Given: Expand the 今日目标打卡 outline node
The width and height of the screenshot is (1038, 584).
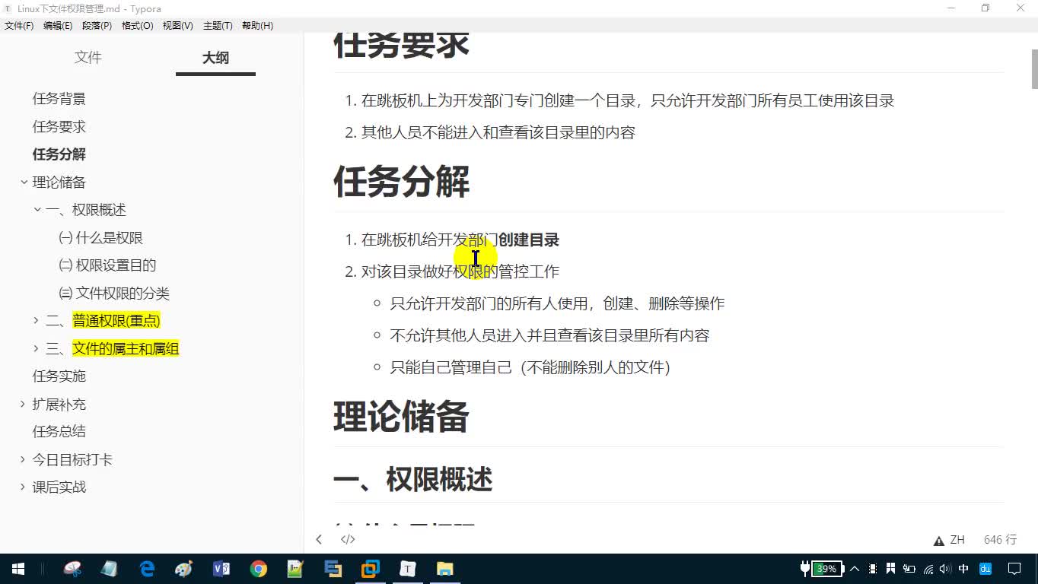Looking at the screenshot, I should (23, 459).
